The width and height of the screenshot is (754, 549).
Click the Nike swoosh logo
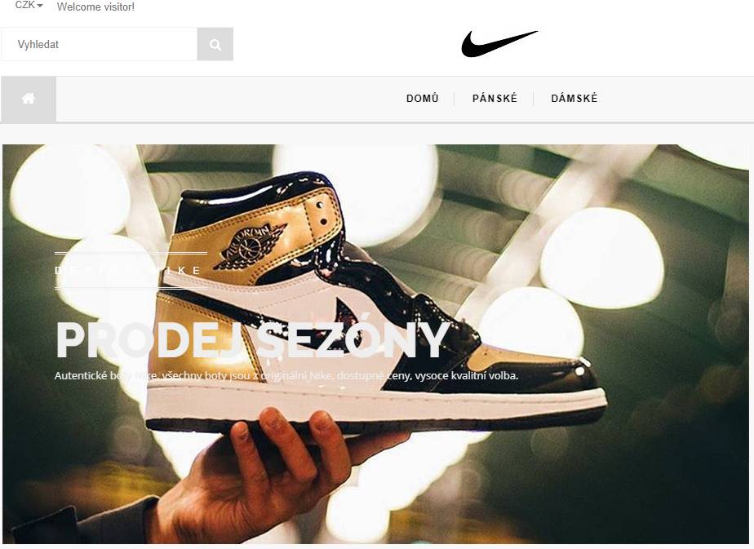(x=499, y=44)
